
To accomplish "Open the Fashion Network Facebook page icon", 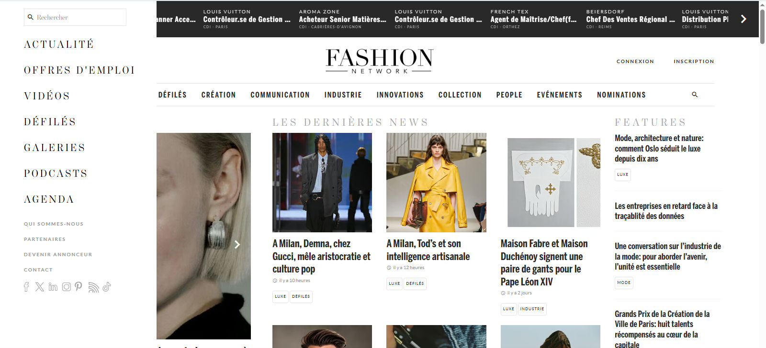I will (26, 287).
